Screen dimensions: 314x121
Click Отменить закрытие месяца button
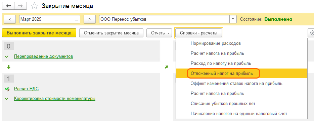click(111, 33)
